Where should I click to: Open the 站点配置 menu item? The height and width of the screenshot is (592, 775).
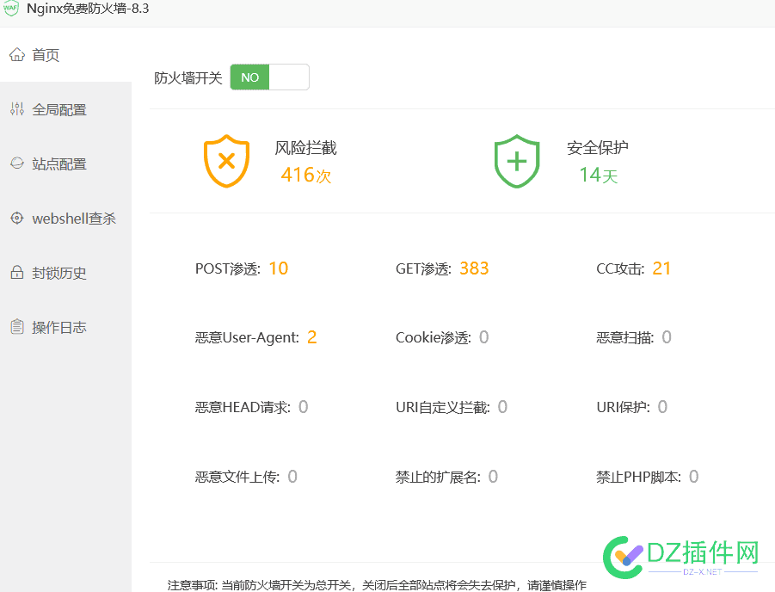pyautogui.click(x=65, y=163)
